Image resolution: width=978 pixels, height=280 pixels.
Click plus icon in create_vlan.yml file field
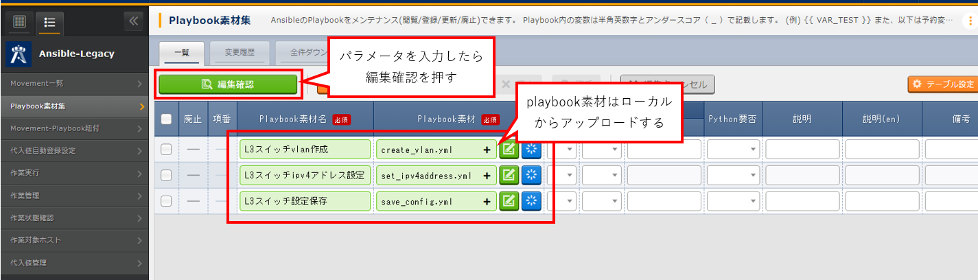tap(487, 149)
